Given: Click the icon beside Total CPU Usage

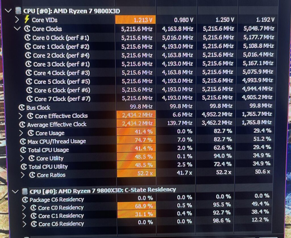Looking at the screenshot, I should click(x=23, y=150).
